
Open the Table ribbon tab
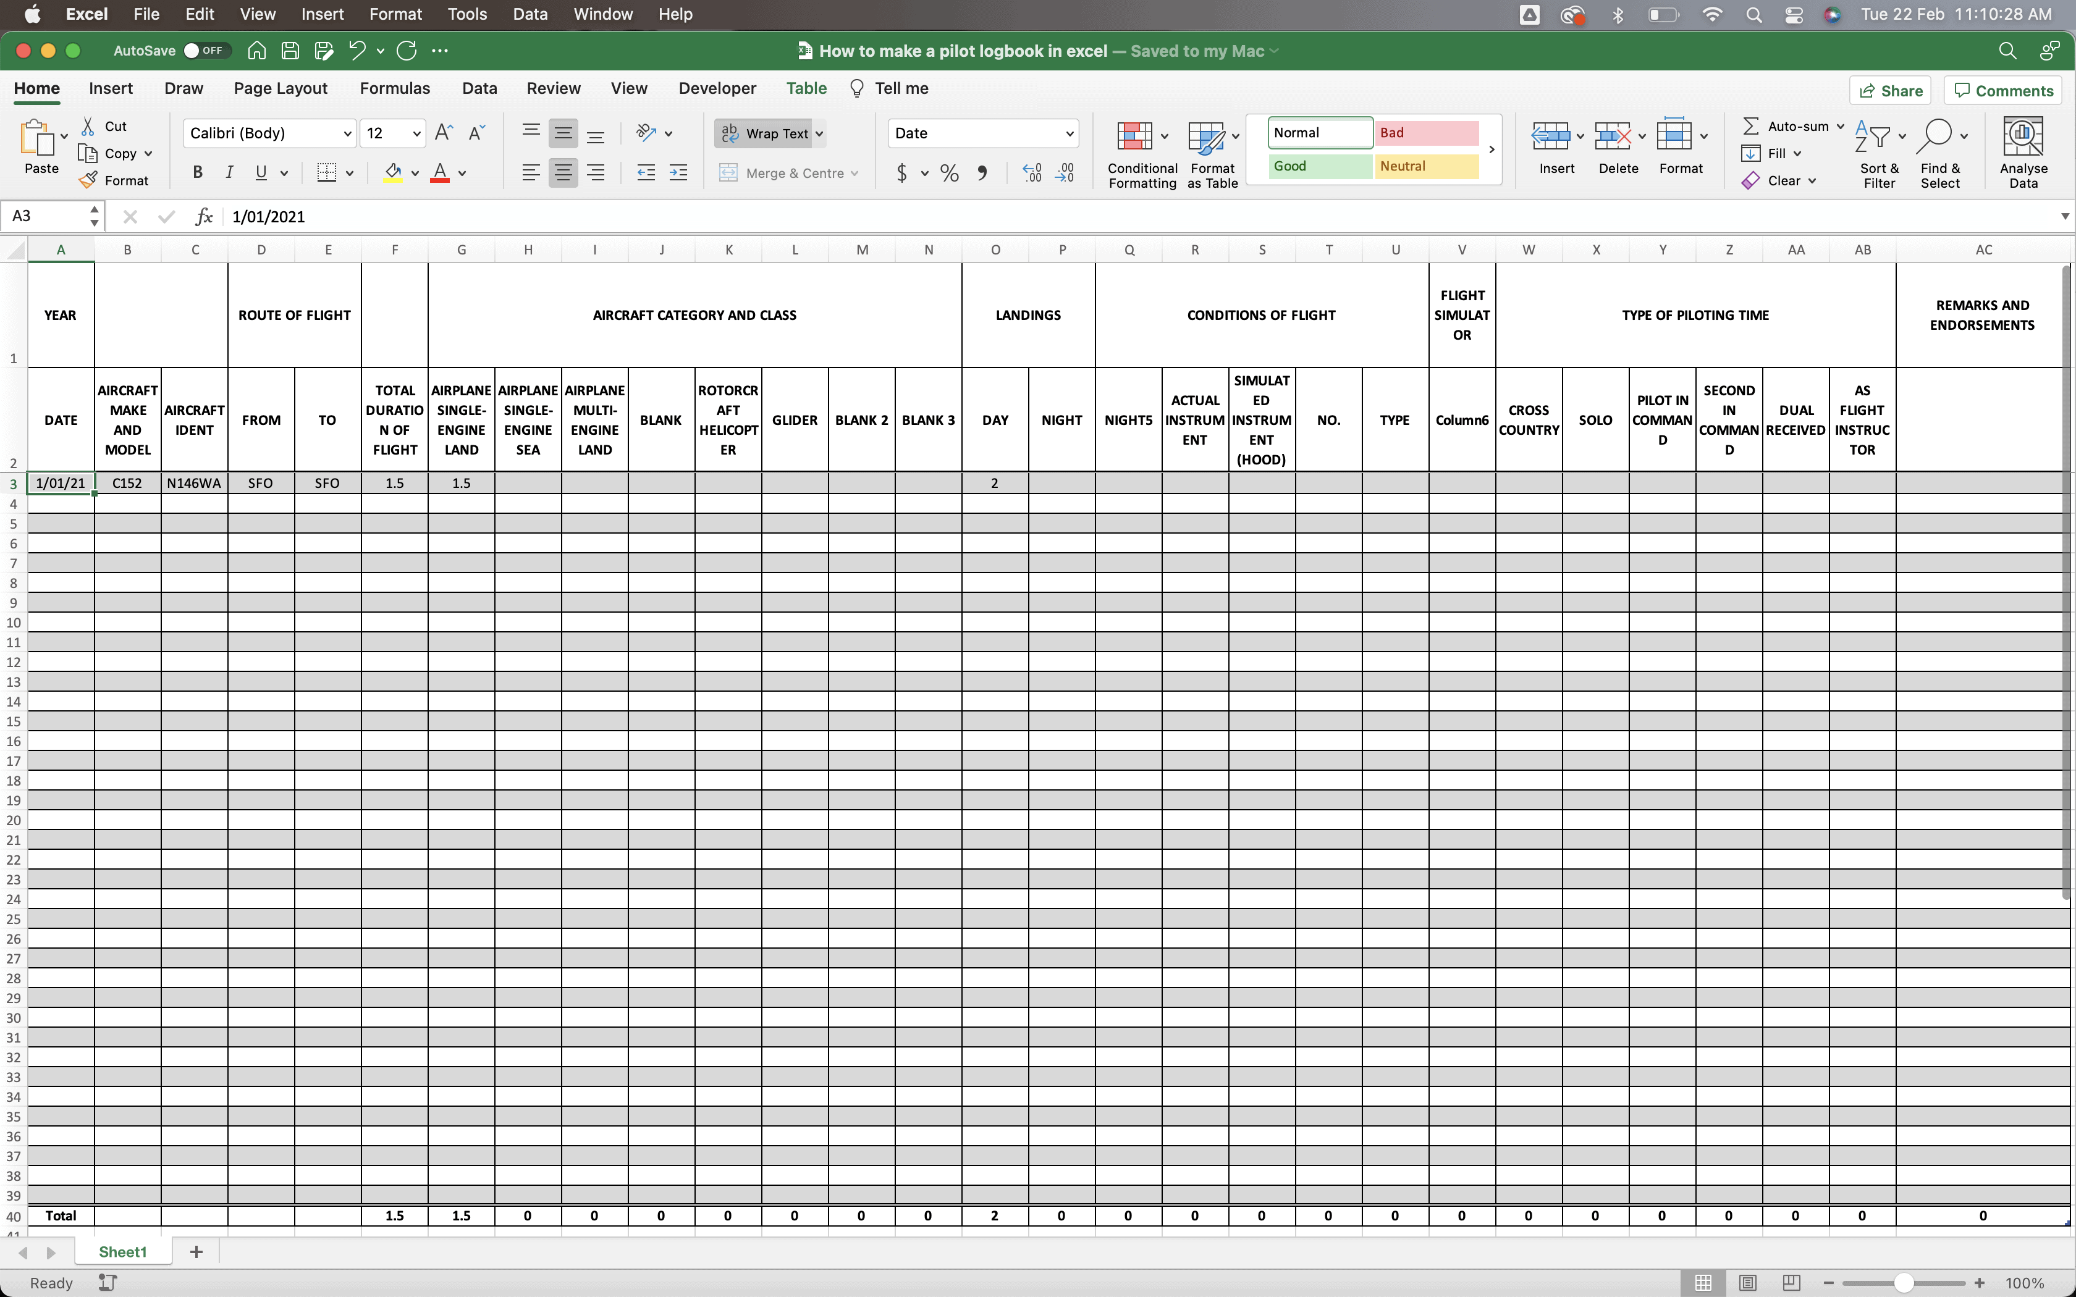[807, 88]
